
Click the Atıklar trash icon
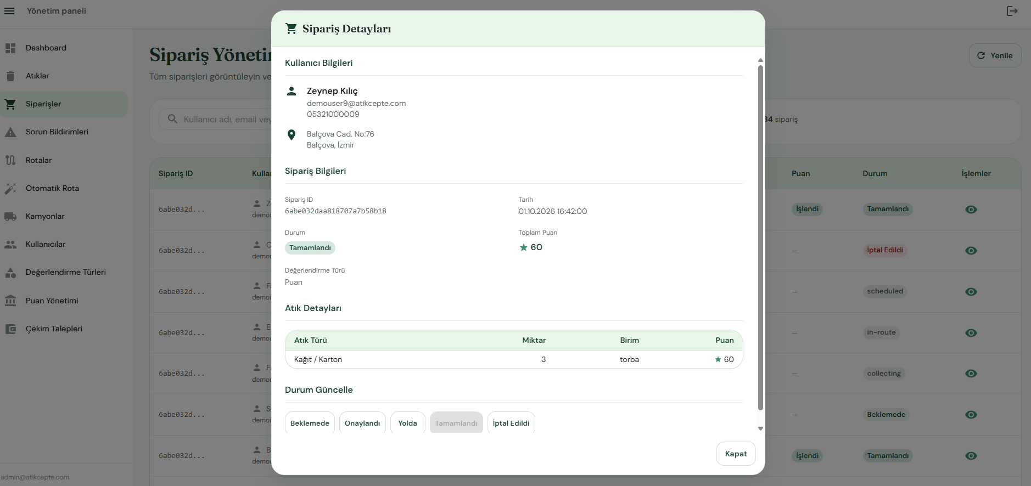click(10, 76)
